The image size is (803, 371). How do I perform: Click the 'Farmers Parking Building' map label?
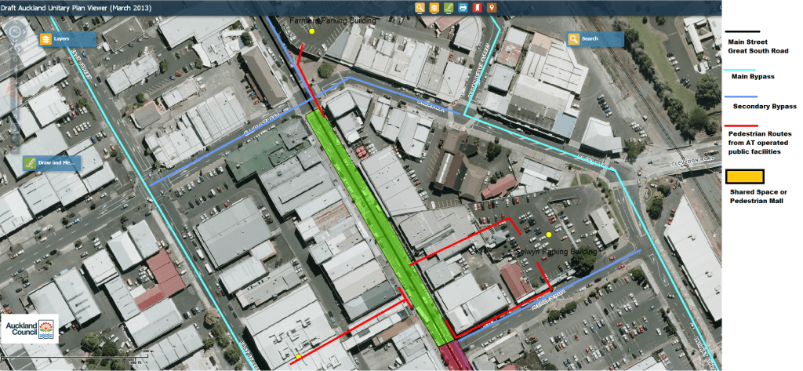(x=332, y=20)
